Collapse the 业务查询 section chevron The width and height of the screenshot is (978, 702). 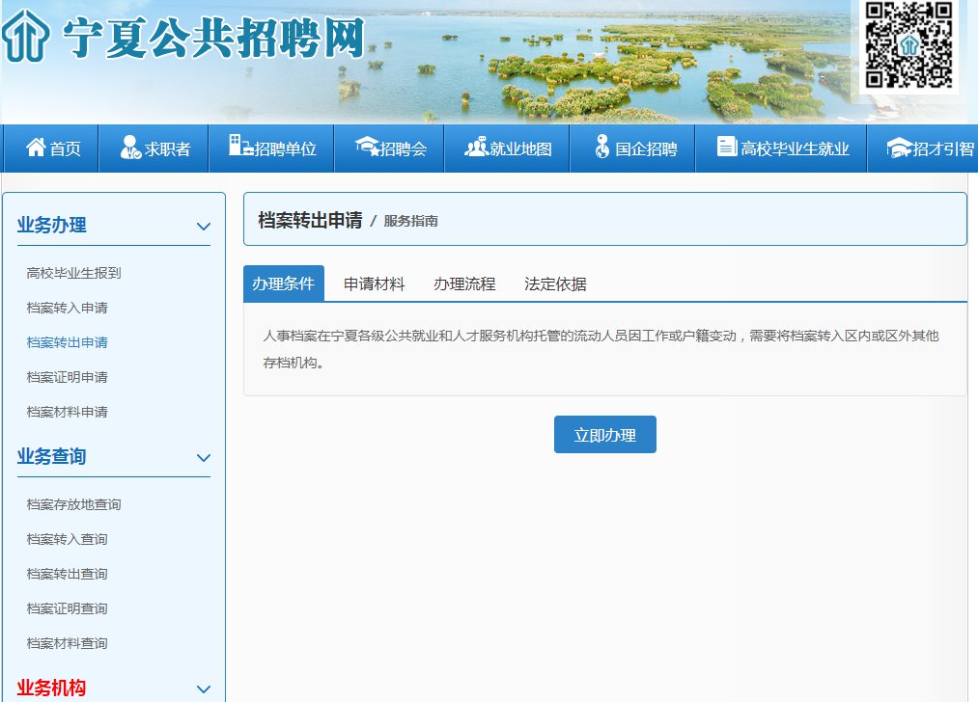pos(204,458)
